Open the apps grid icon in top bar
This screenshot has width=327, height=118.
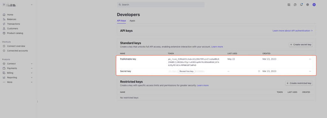289,4
